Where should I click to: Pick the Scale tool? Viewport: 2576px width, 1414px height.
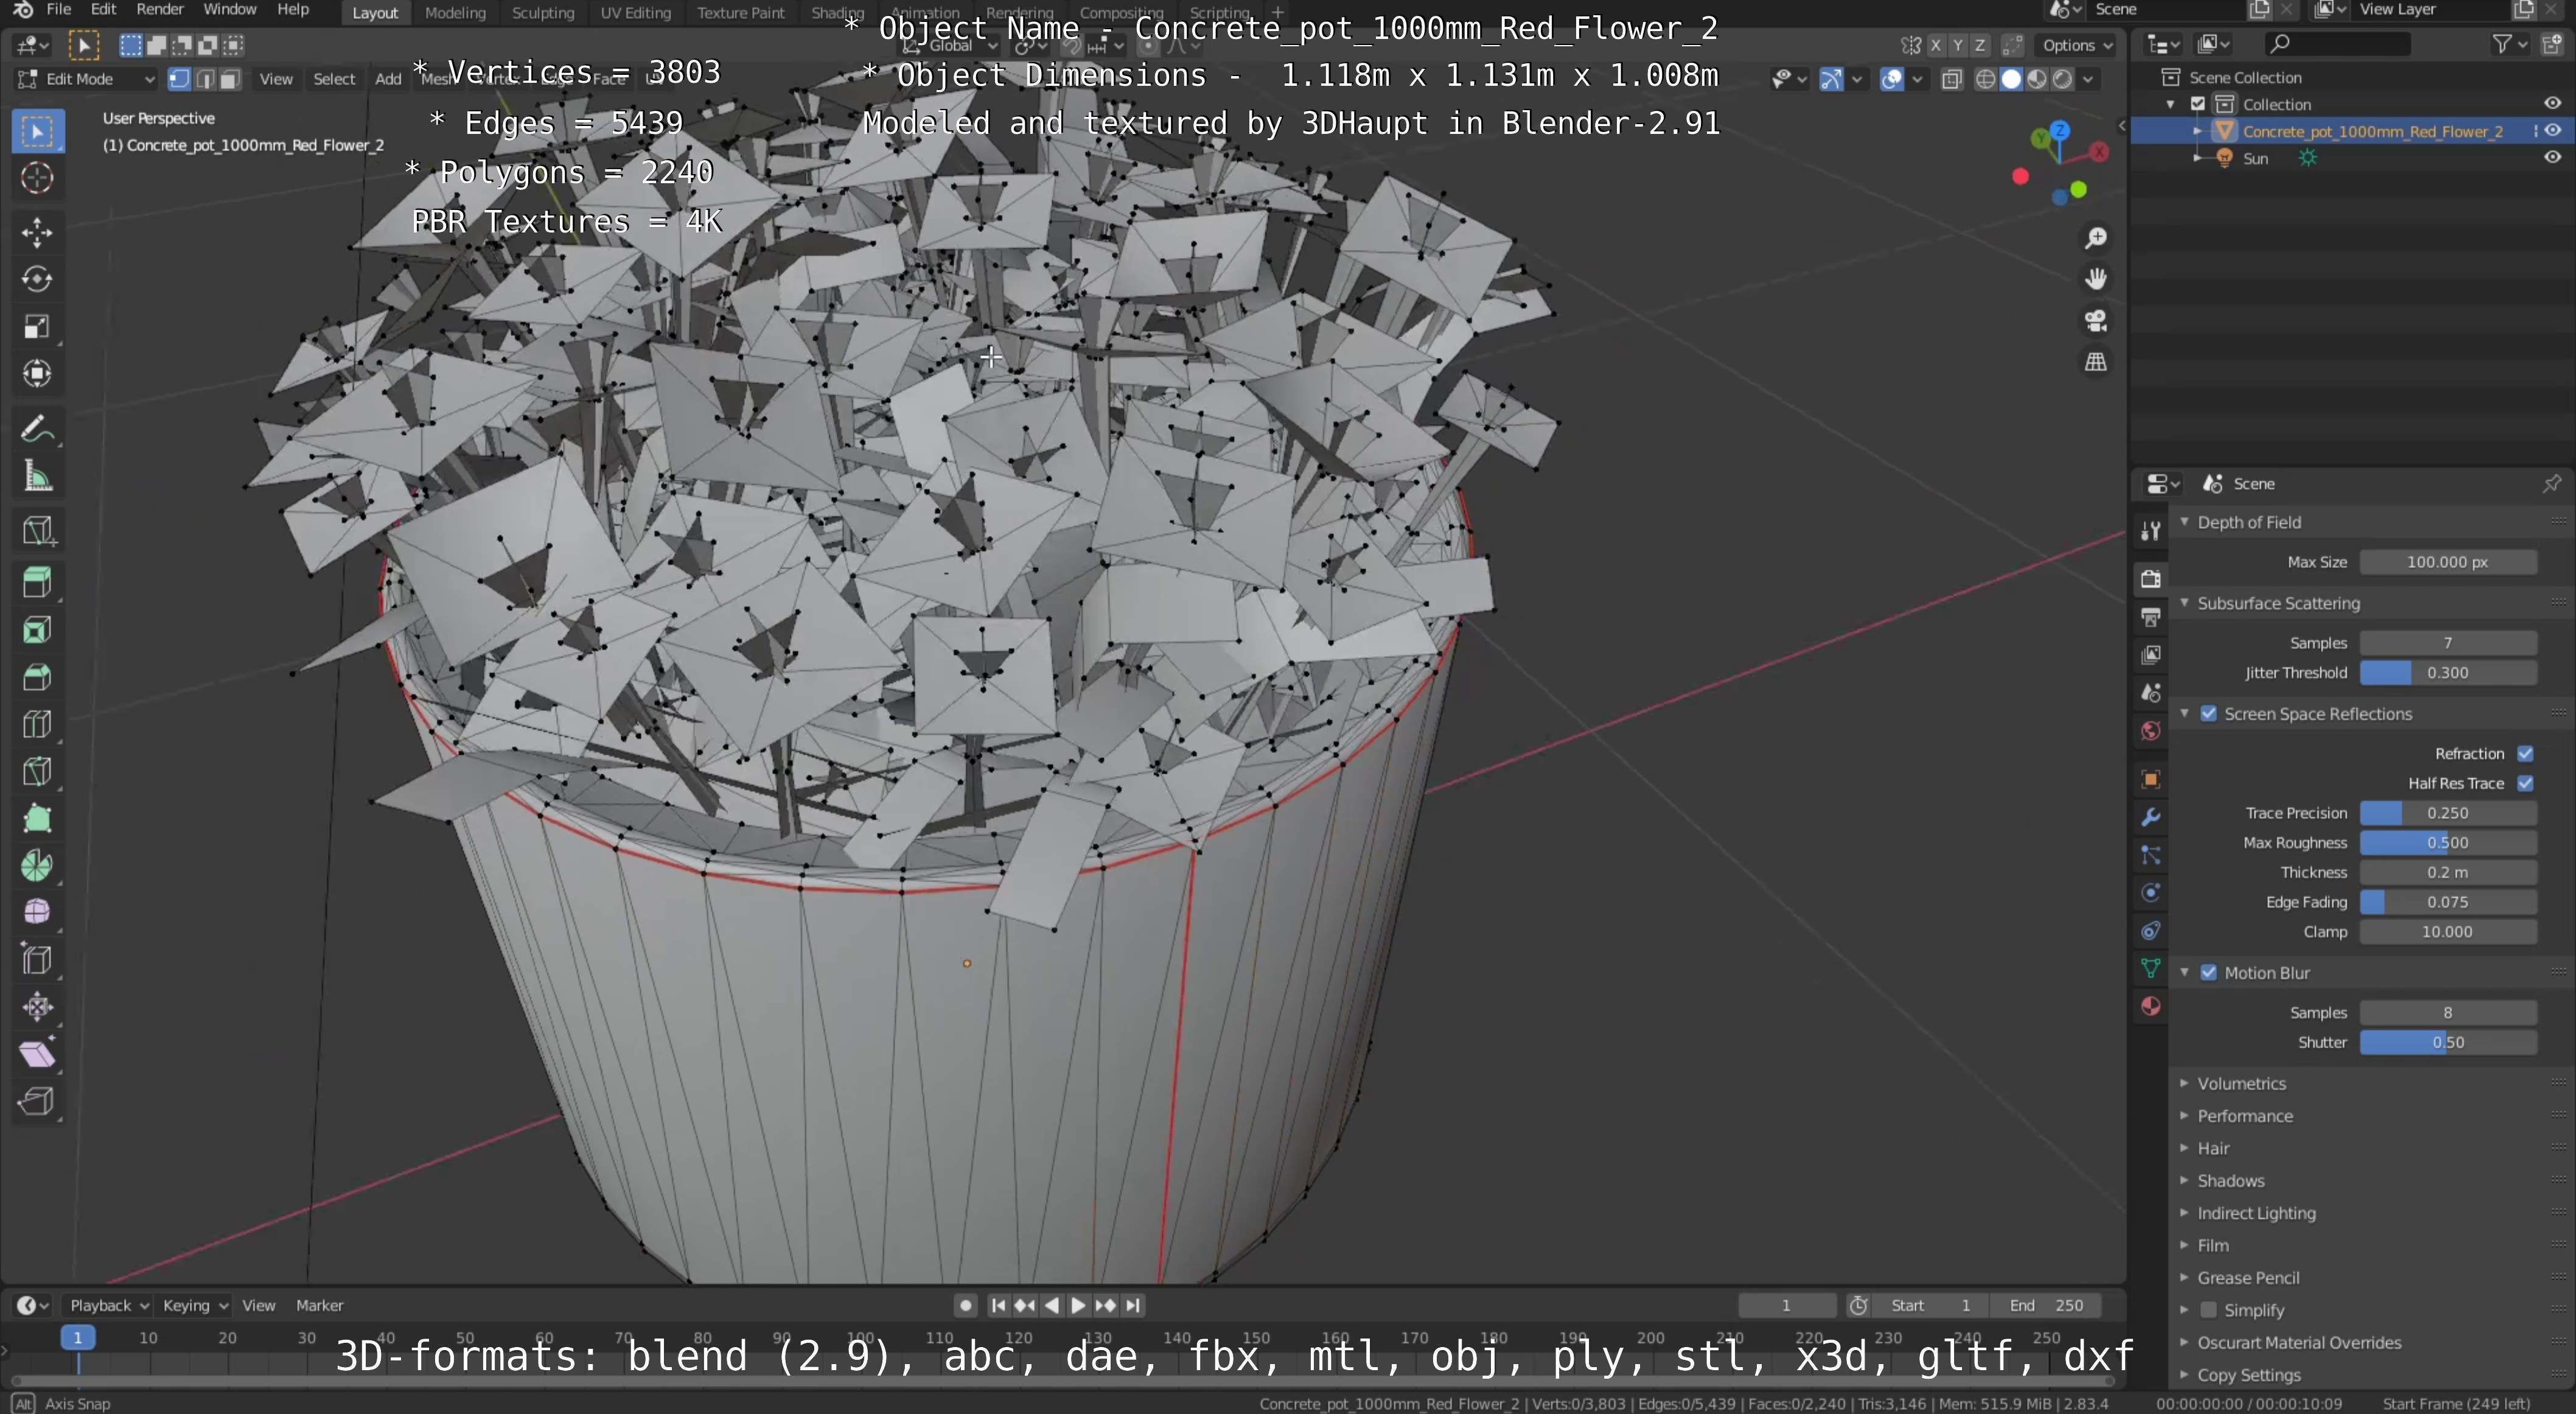point(38,326)
